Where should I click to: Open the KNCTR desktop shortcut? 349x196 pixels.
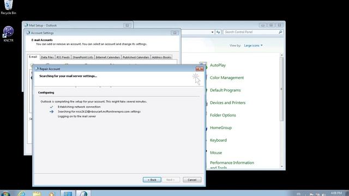click(8, 34)
